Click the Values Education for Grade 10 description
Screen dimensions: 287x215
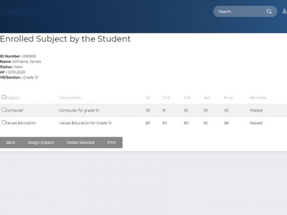(85, 123)
